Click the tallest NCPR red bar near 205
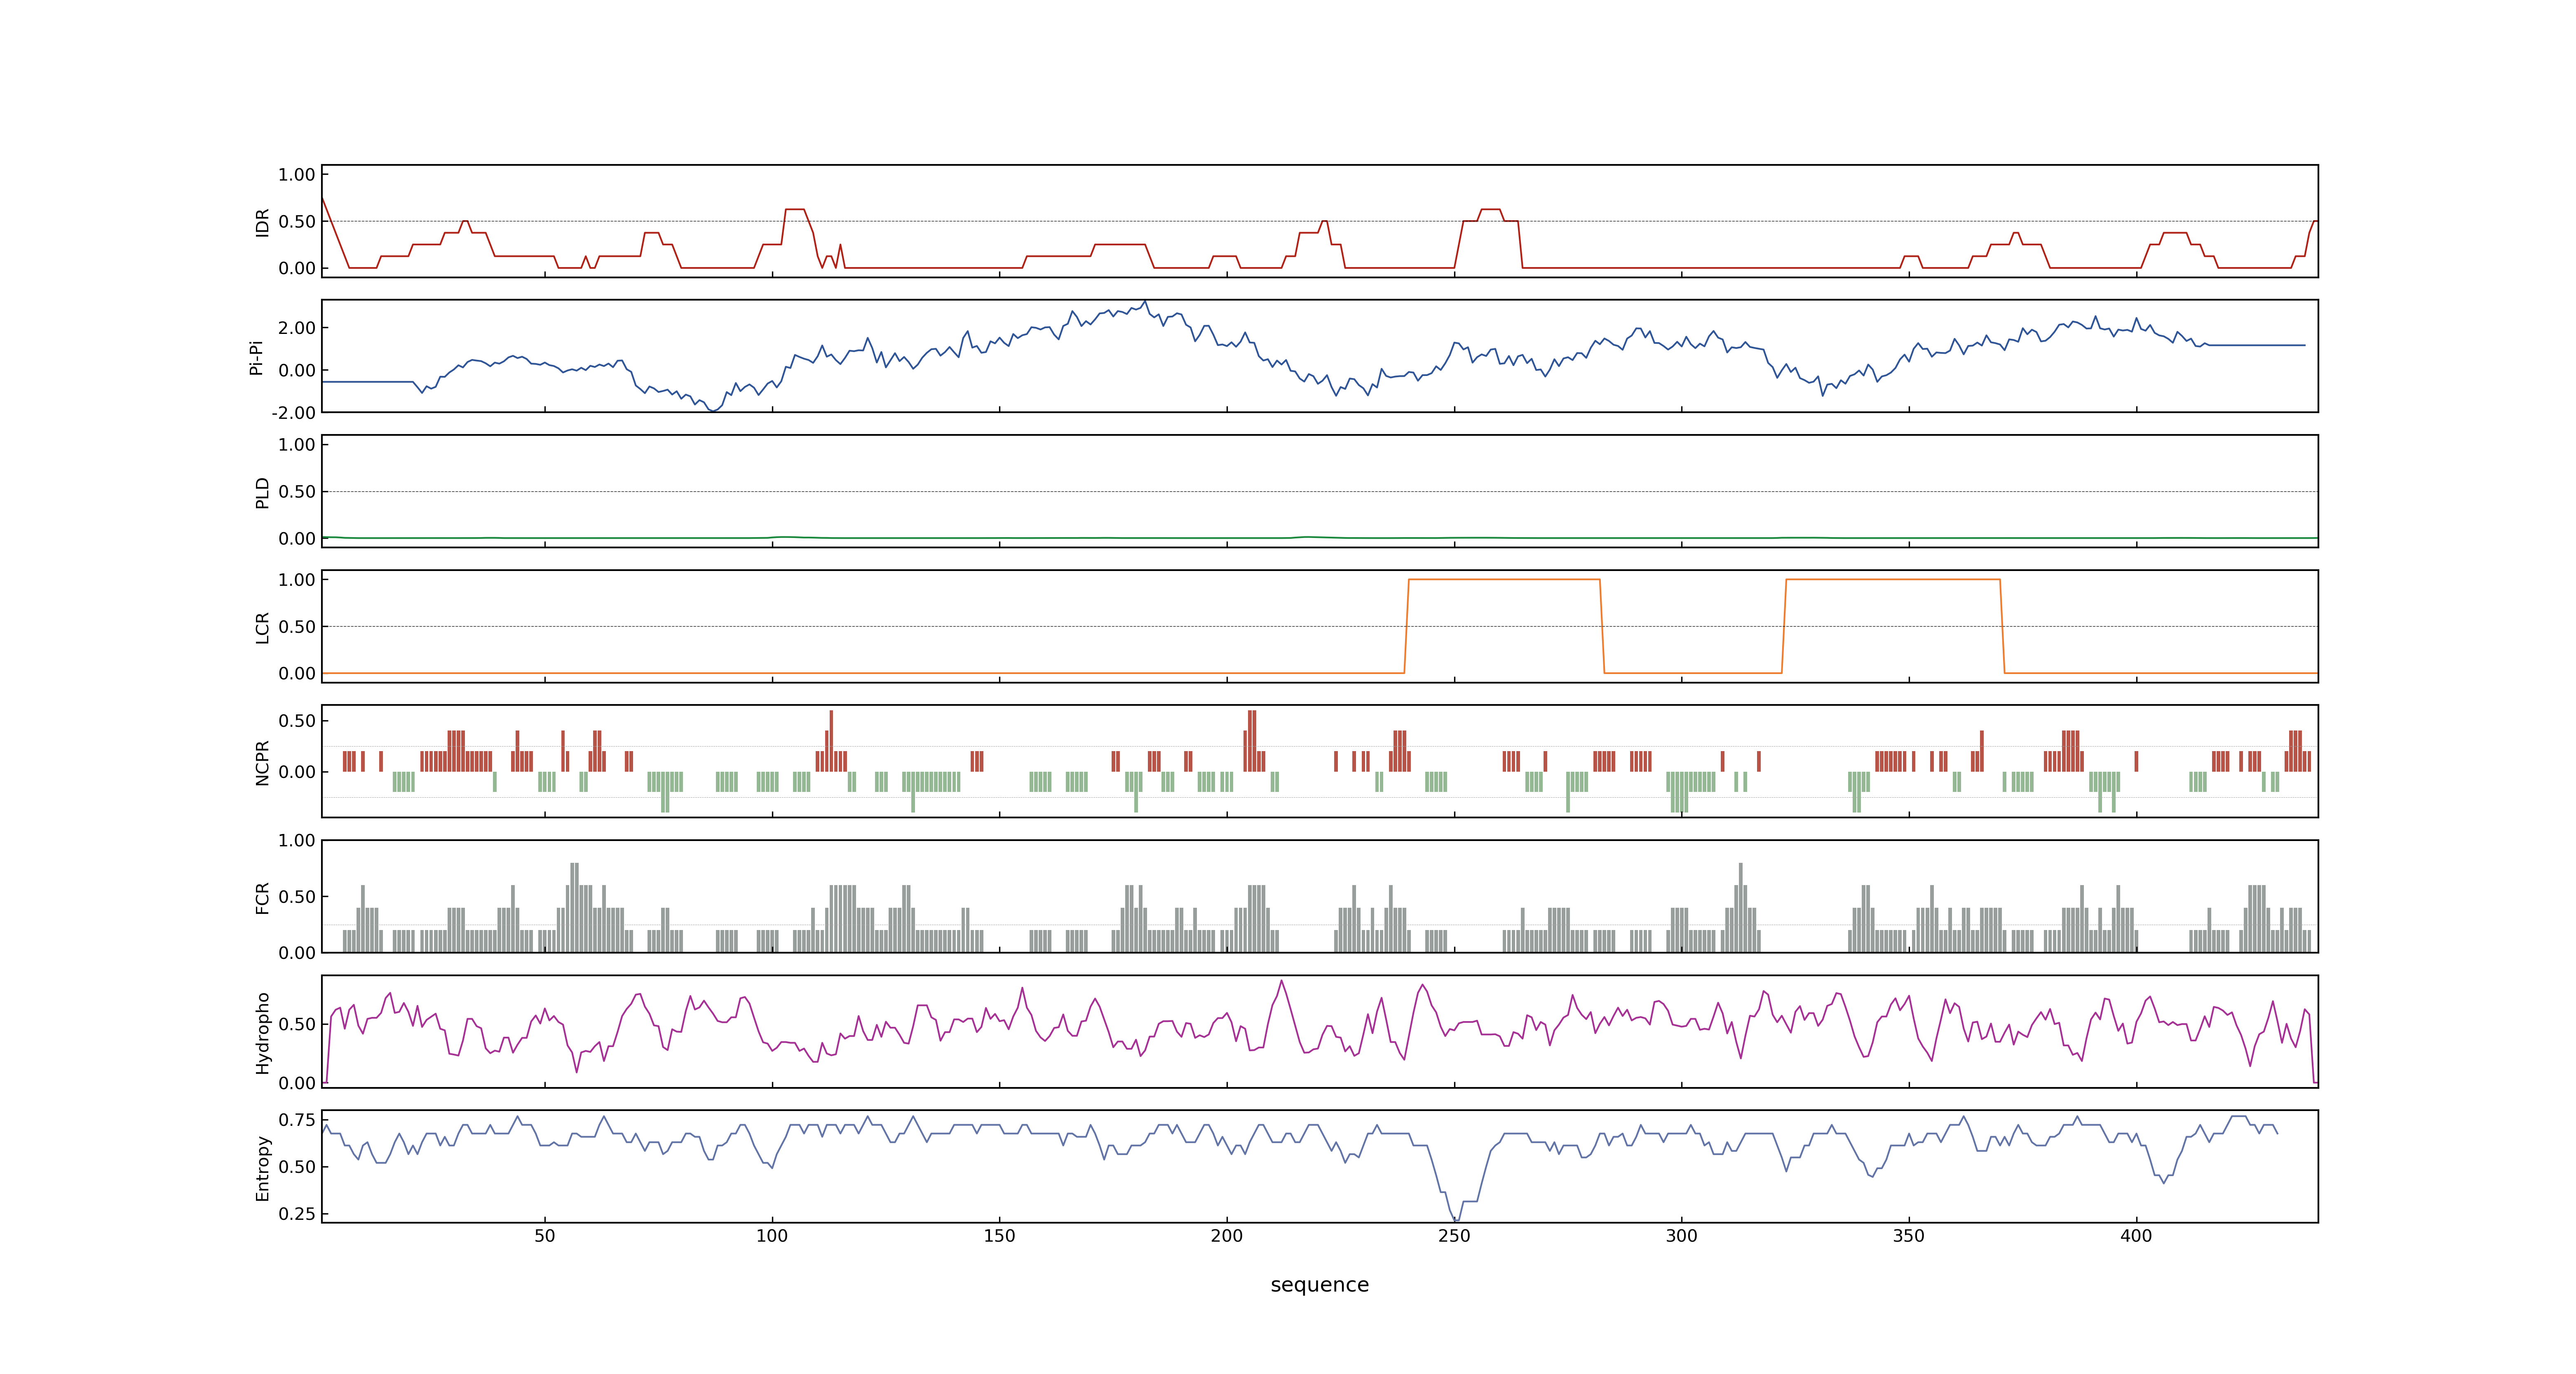This screenshot has height=1374, width=2576. (x=1252, y=741)
